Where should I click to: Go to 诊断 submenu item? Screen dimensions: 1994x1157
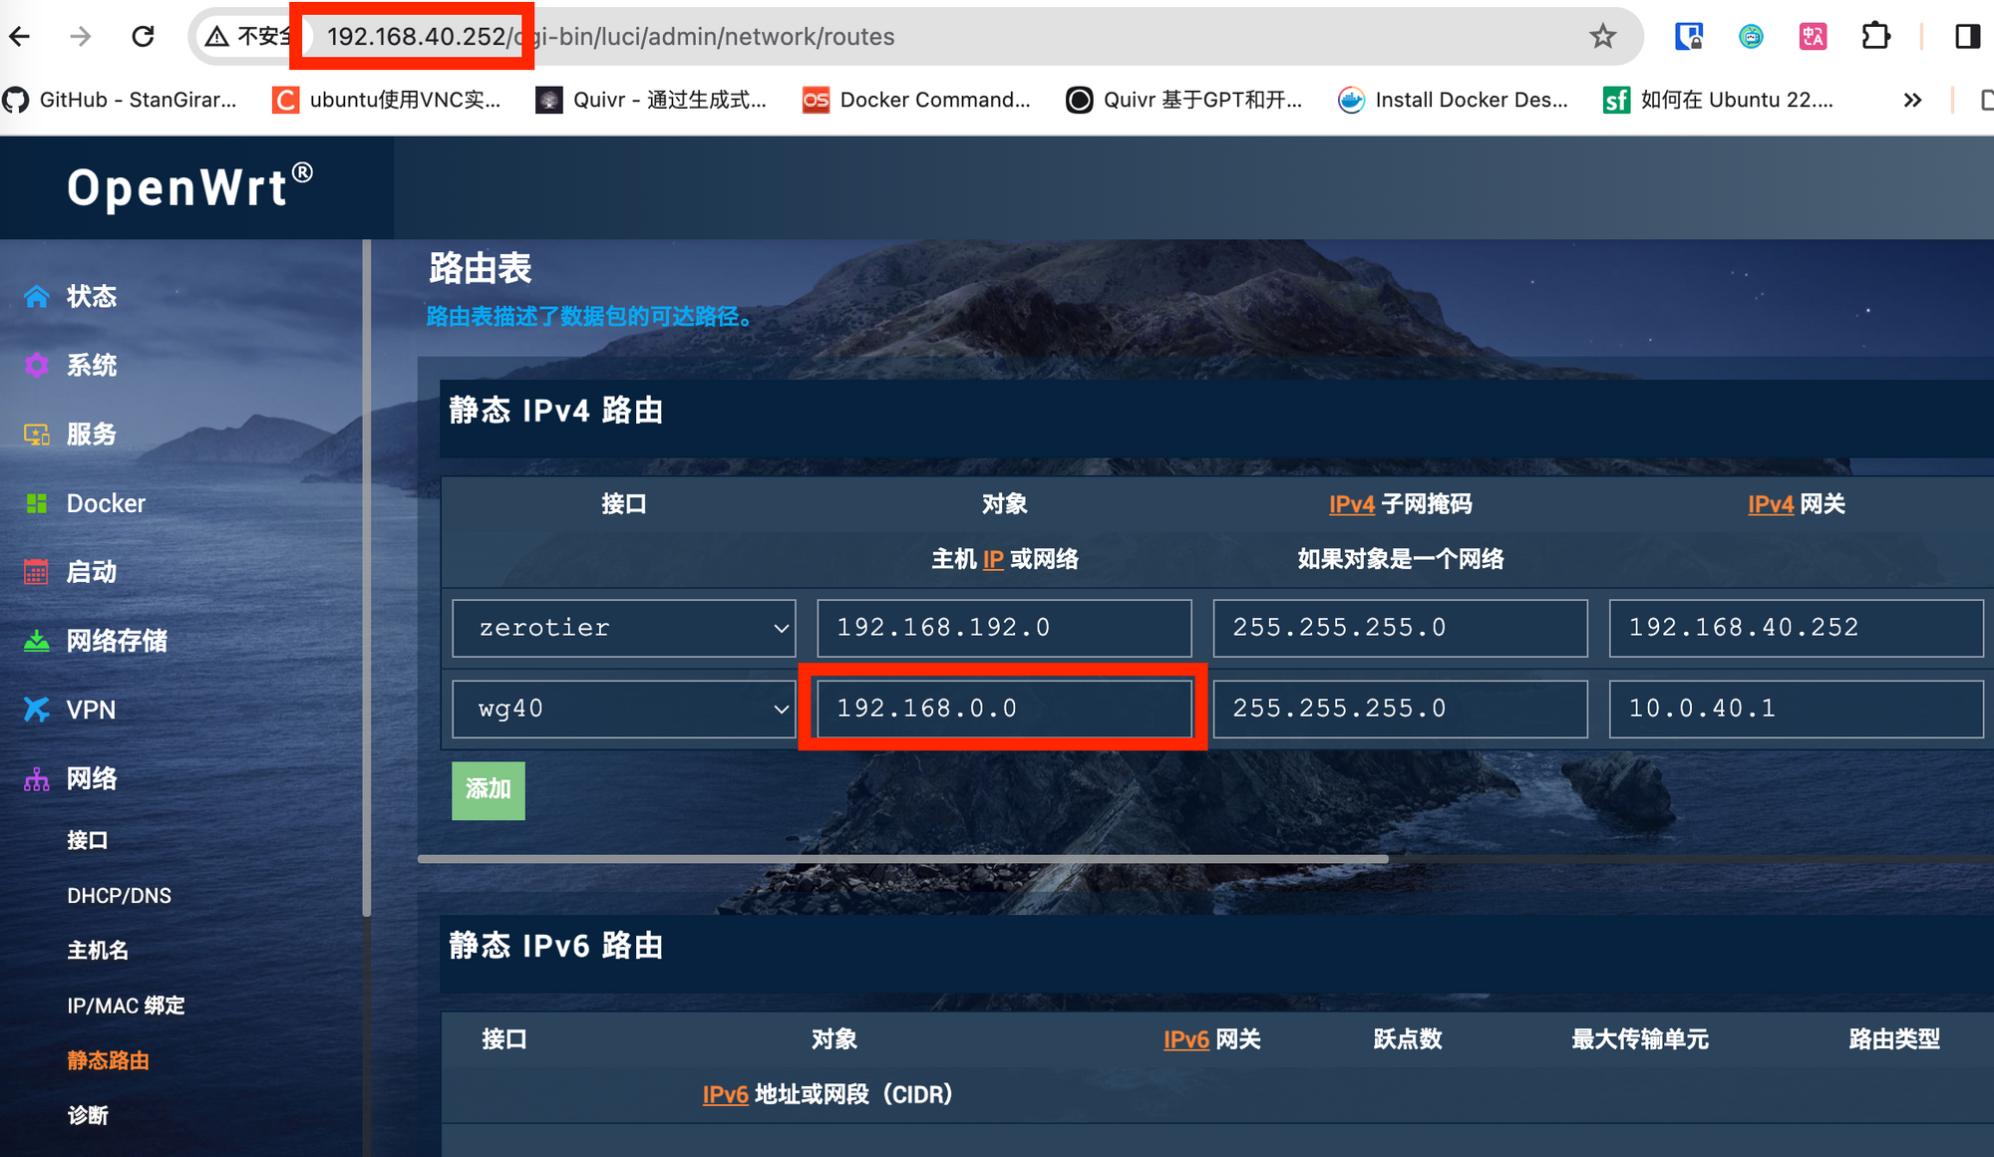pyautogui.click(x=88, y=1115)
